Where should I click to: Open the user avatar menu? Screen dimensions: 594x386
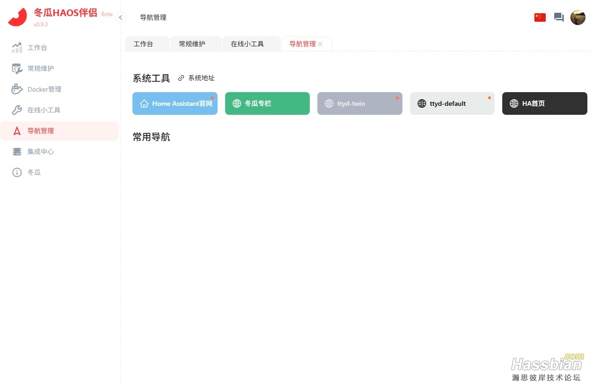[578, 17]
